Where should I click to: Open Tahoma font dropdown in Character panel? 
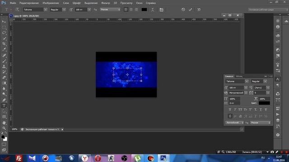[247, 81]
